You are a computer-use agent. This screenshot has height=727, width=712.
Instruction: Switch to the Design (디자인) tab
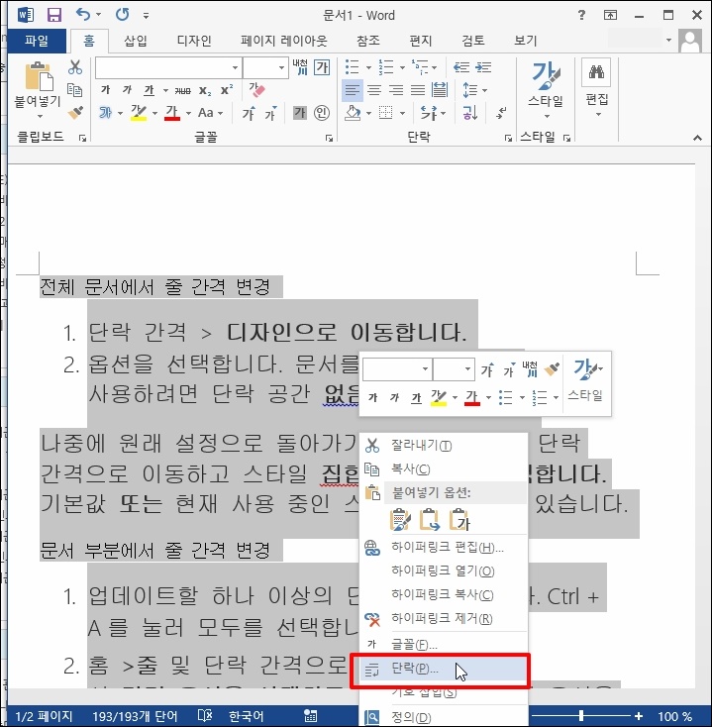click(x=194, y=41)
